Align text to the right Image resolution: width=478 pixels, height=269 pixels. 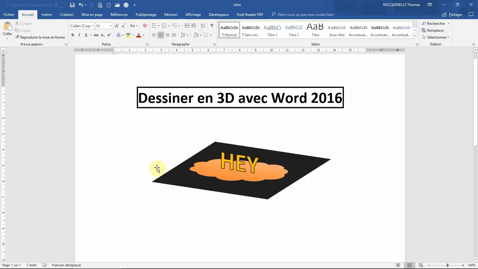pos(167,35)
